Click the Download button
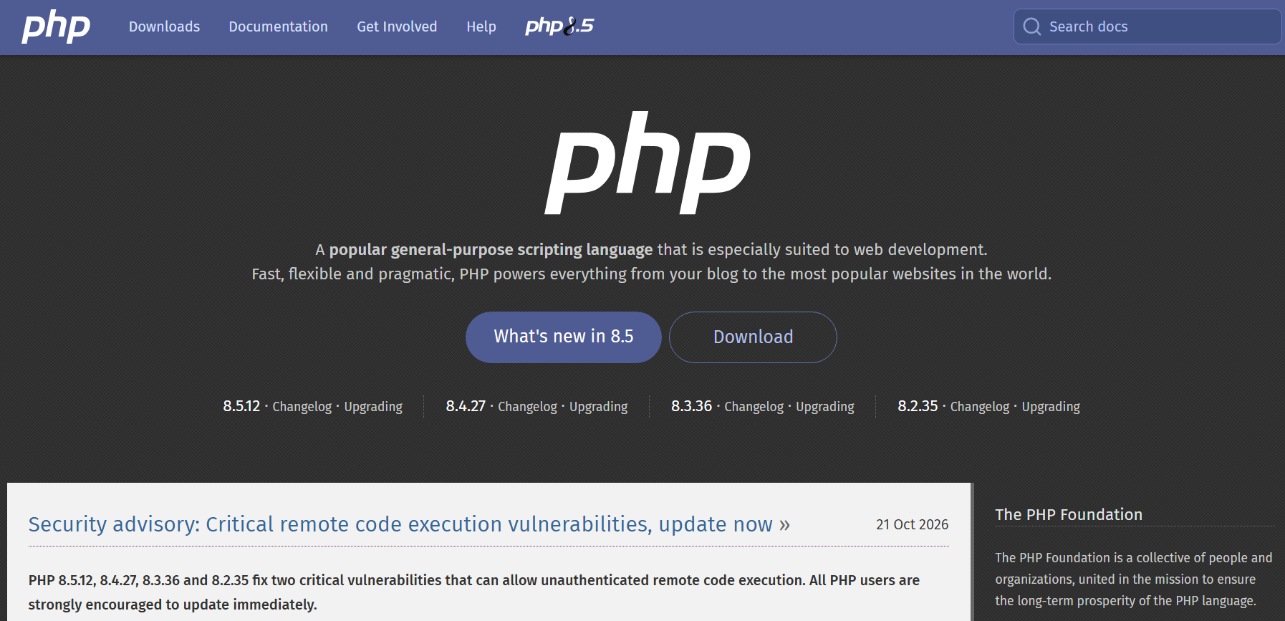The image size is (1285, 621). 753,337
